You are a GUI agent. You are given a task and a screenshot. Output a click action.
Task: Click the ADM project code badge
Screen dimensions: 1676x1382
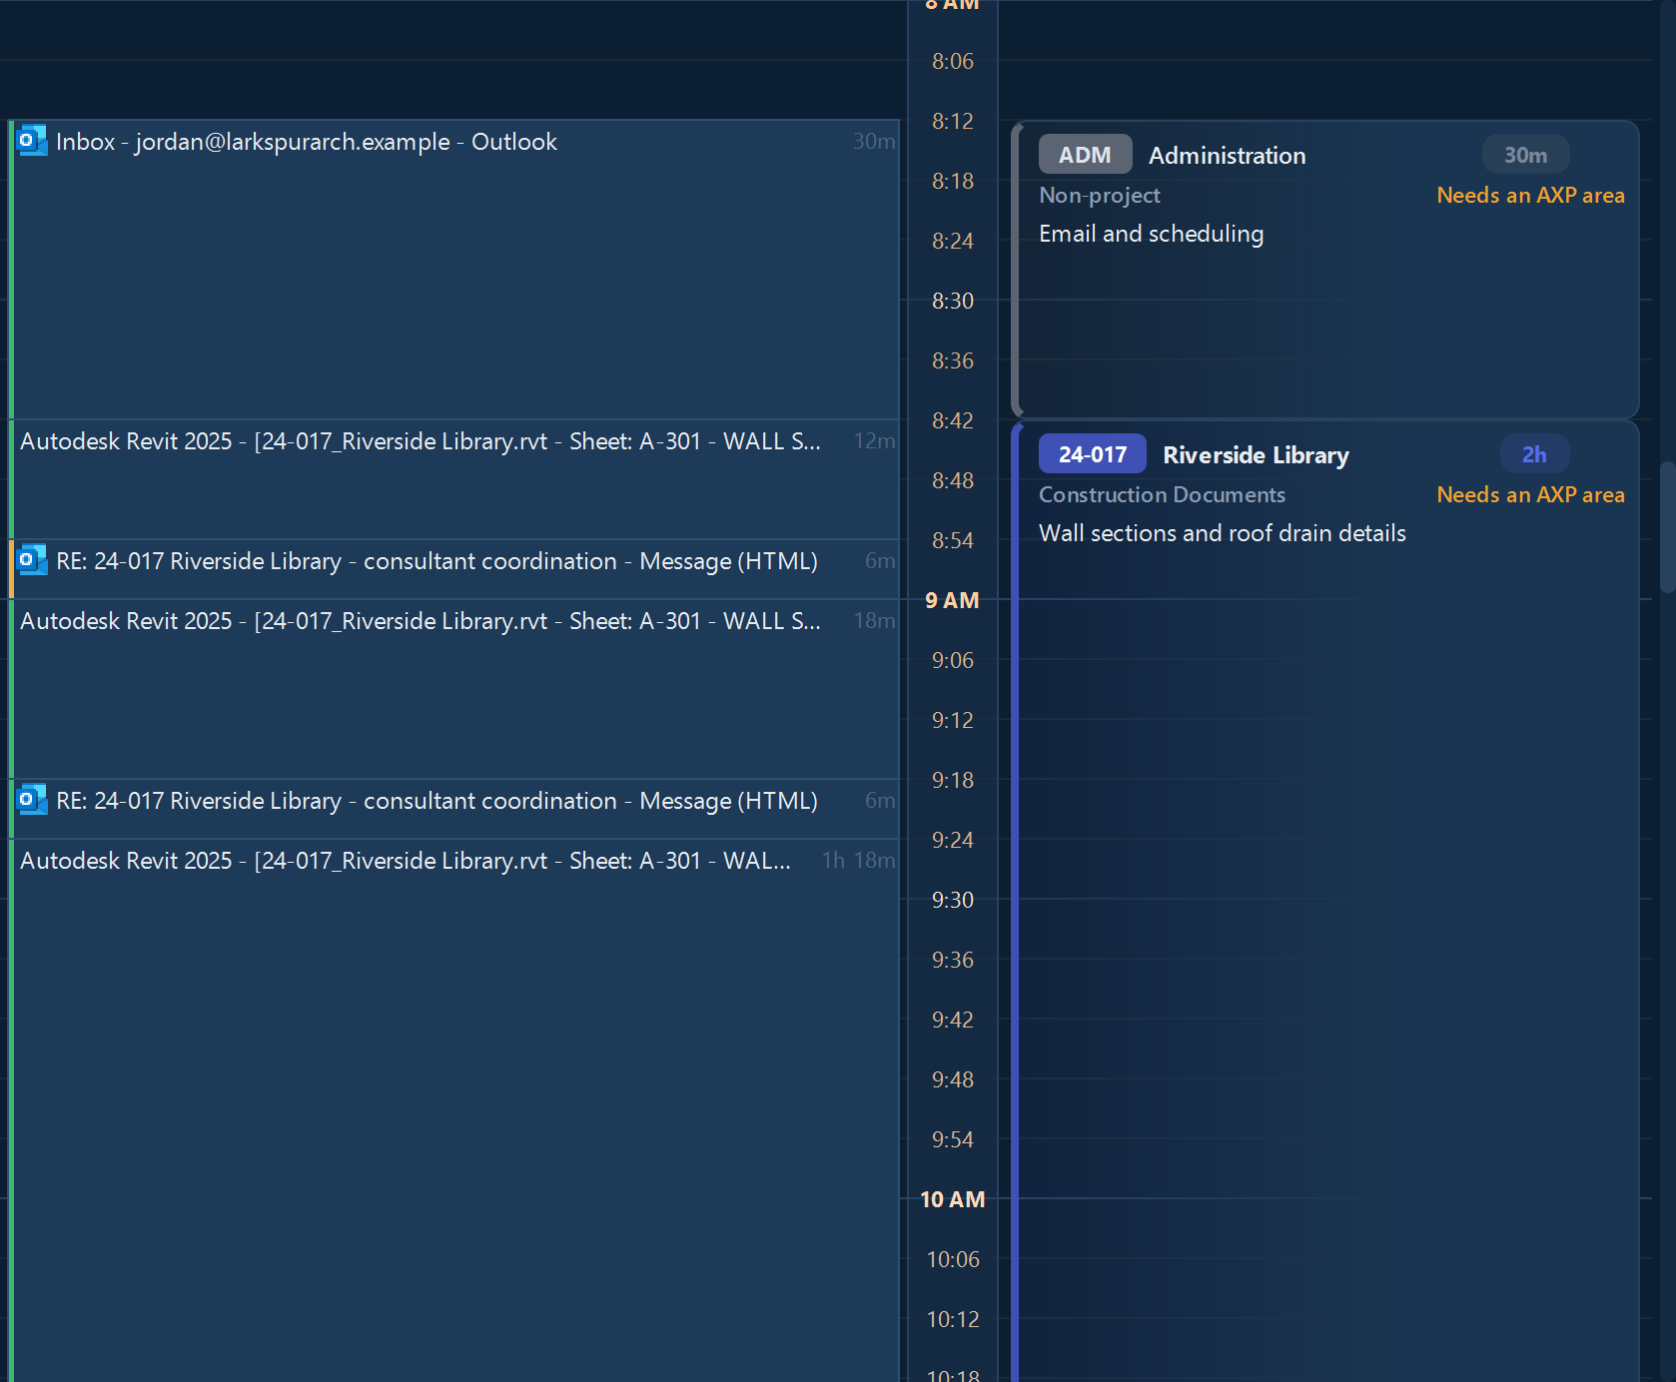tap(1085, 155)
